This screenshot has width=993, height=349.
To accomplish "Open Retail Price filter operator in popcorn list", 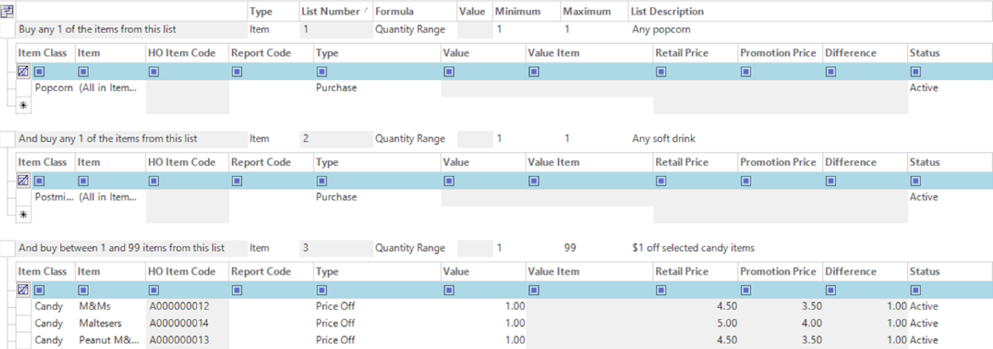I will 661,71.
